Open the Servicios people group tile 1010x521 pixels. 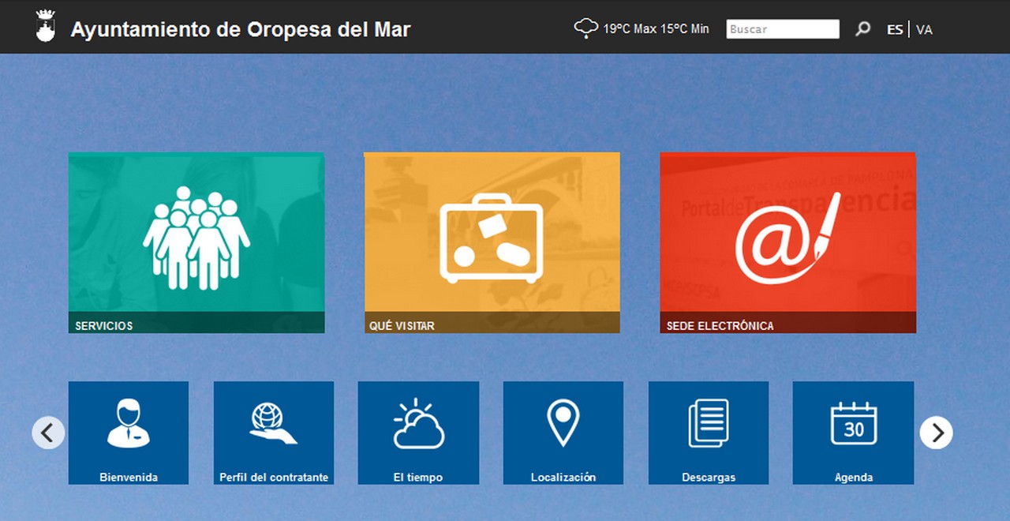click(x=196, y=242)
